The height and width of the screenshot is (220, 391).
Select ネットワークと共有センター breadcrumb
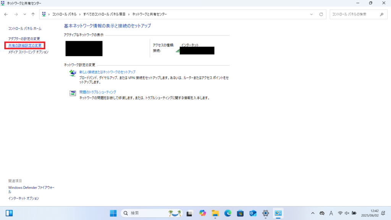pos(149,14)
